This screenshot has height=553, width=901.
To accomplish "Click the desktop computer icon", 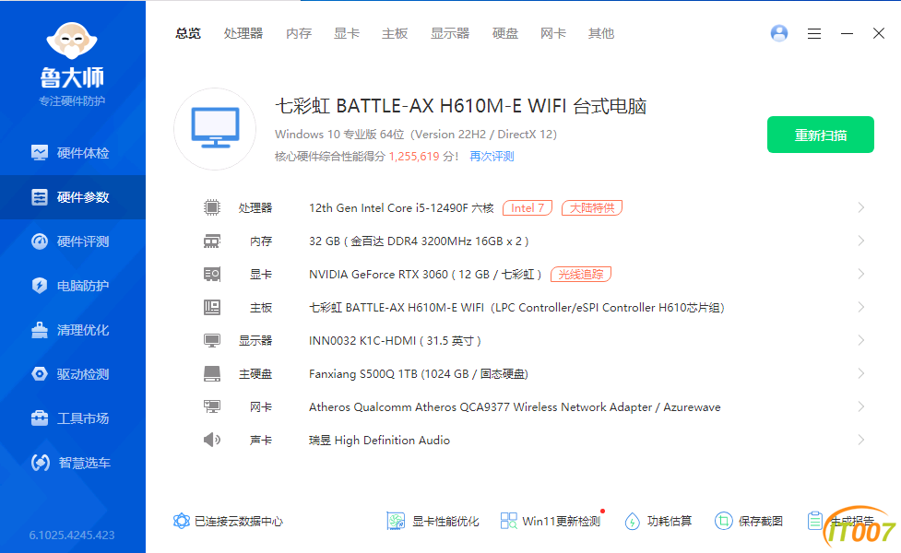I will click(x=215, y=129).
